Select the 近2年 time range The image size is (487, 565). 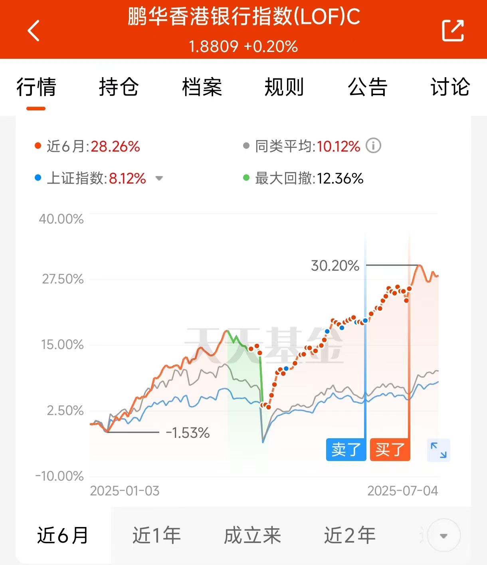click(x=350, y=535)
